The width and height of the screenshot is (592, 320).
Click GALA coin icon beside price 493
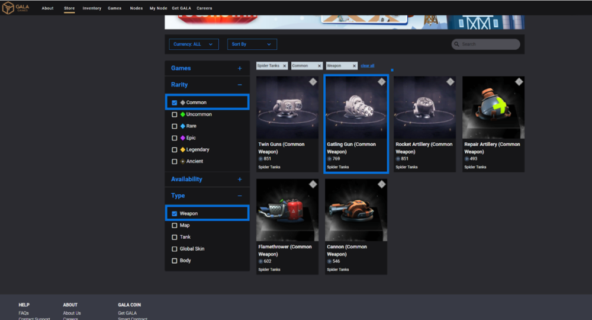click(x=466, y=159)
